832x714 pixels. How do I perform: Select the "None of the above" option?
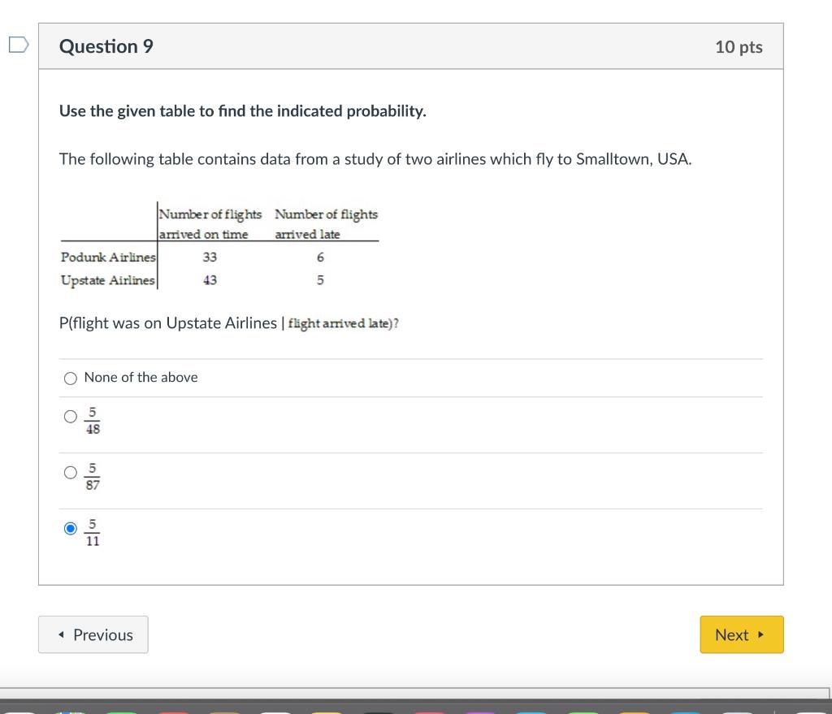(x=71, y=378)
